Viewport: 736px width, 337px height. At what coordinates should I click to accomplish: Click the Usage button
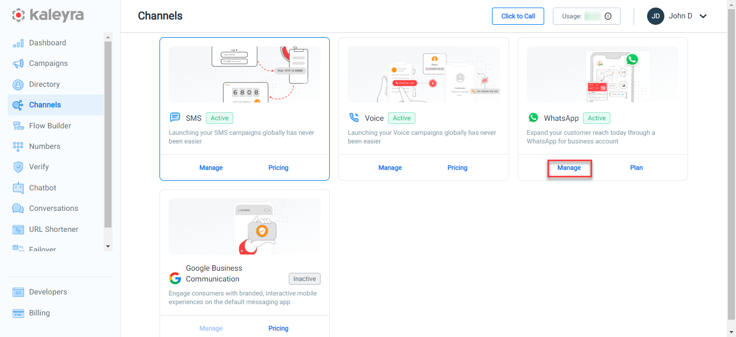coord(587,16)
